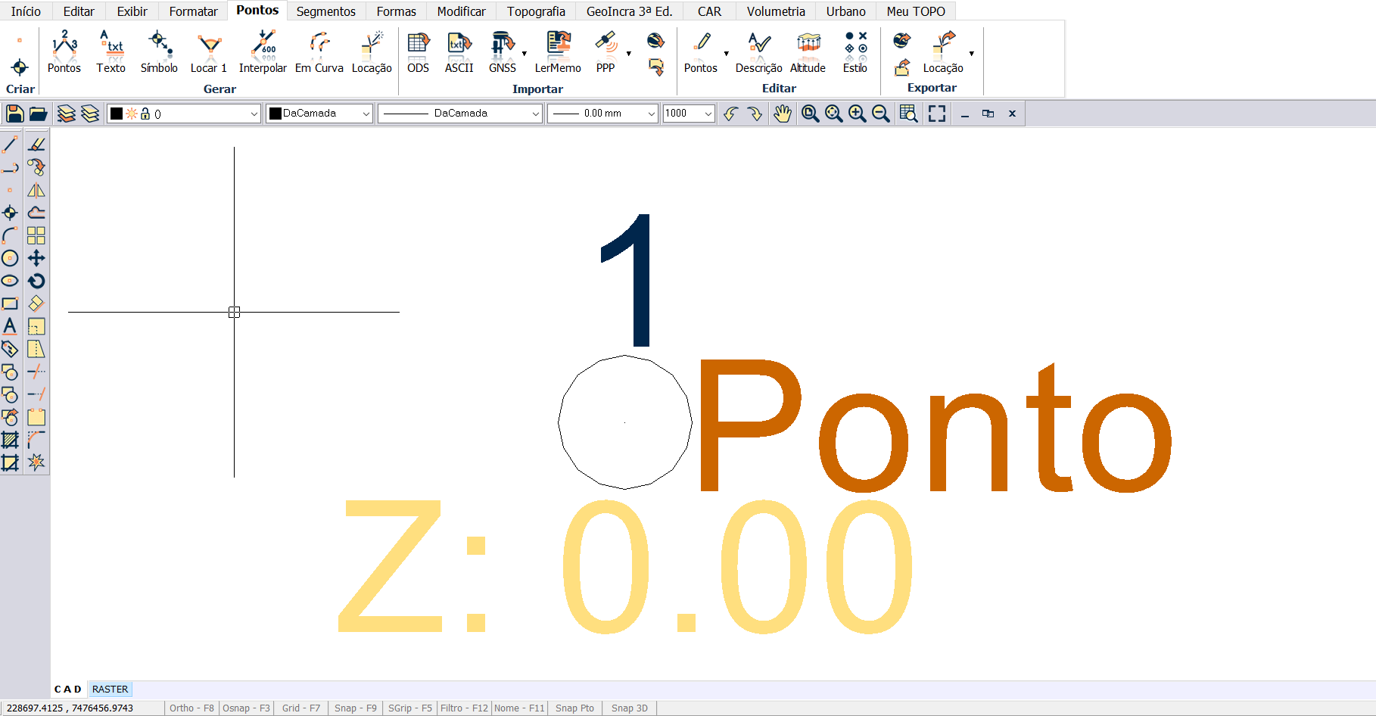Open the 0.00 mm lineweight dropdown
The width and height of the screenshot is (1376, 716).
[651, 114]
